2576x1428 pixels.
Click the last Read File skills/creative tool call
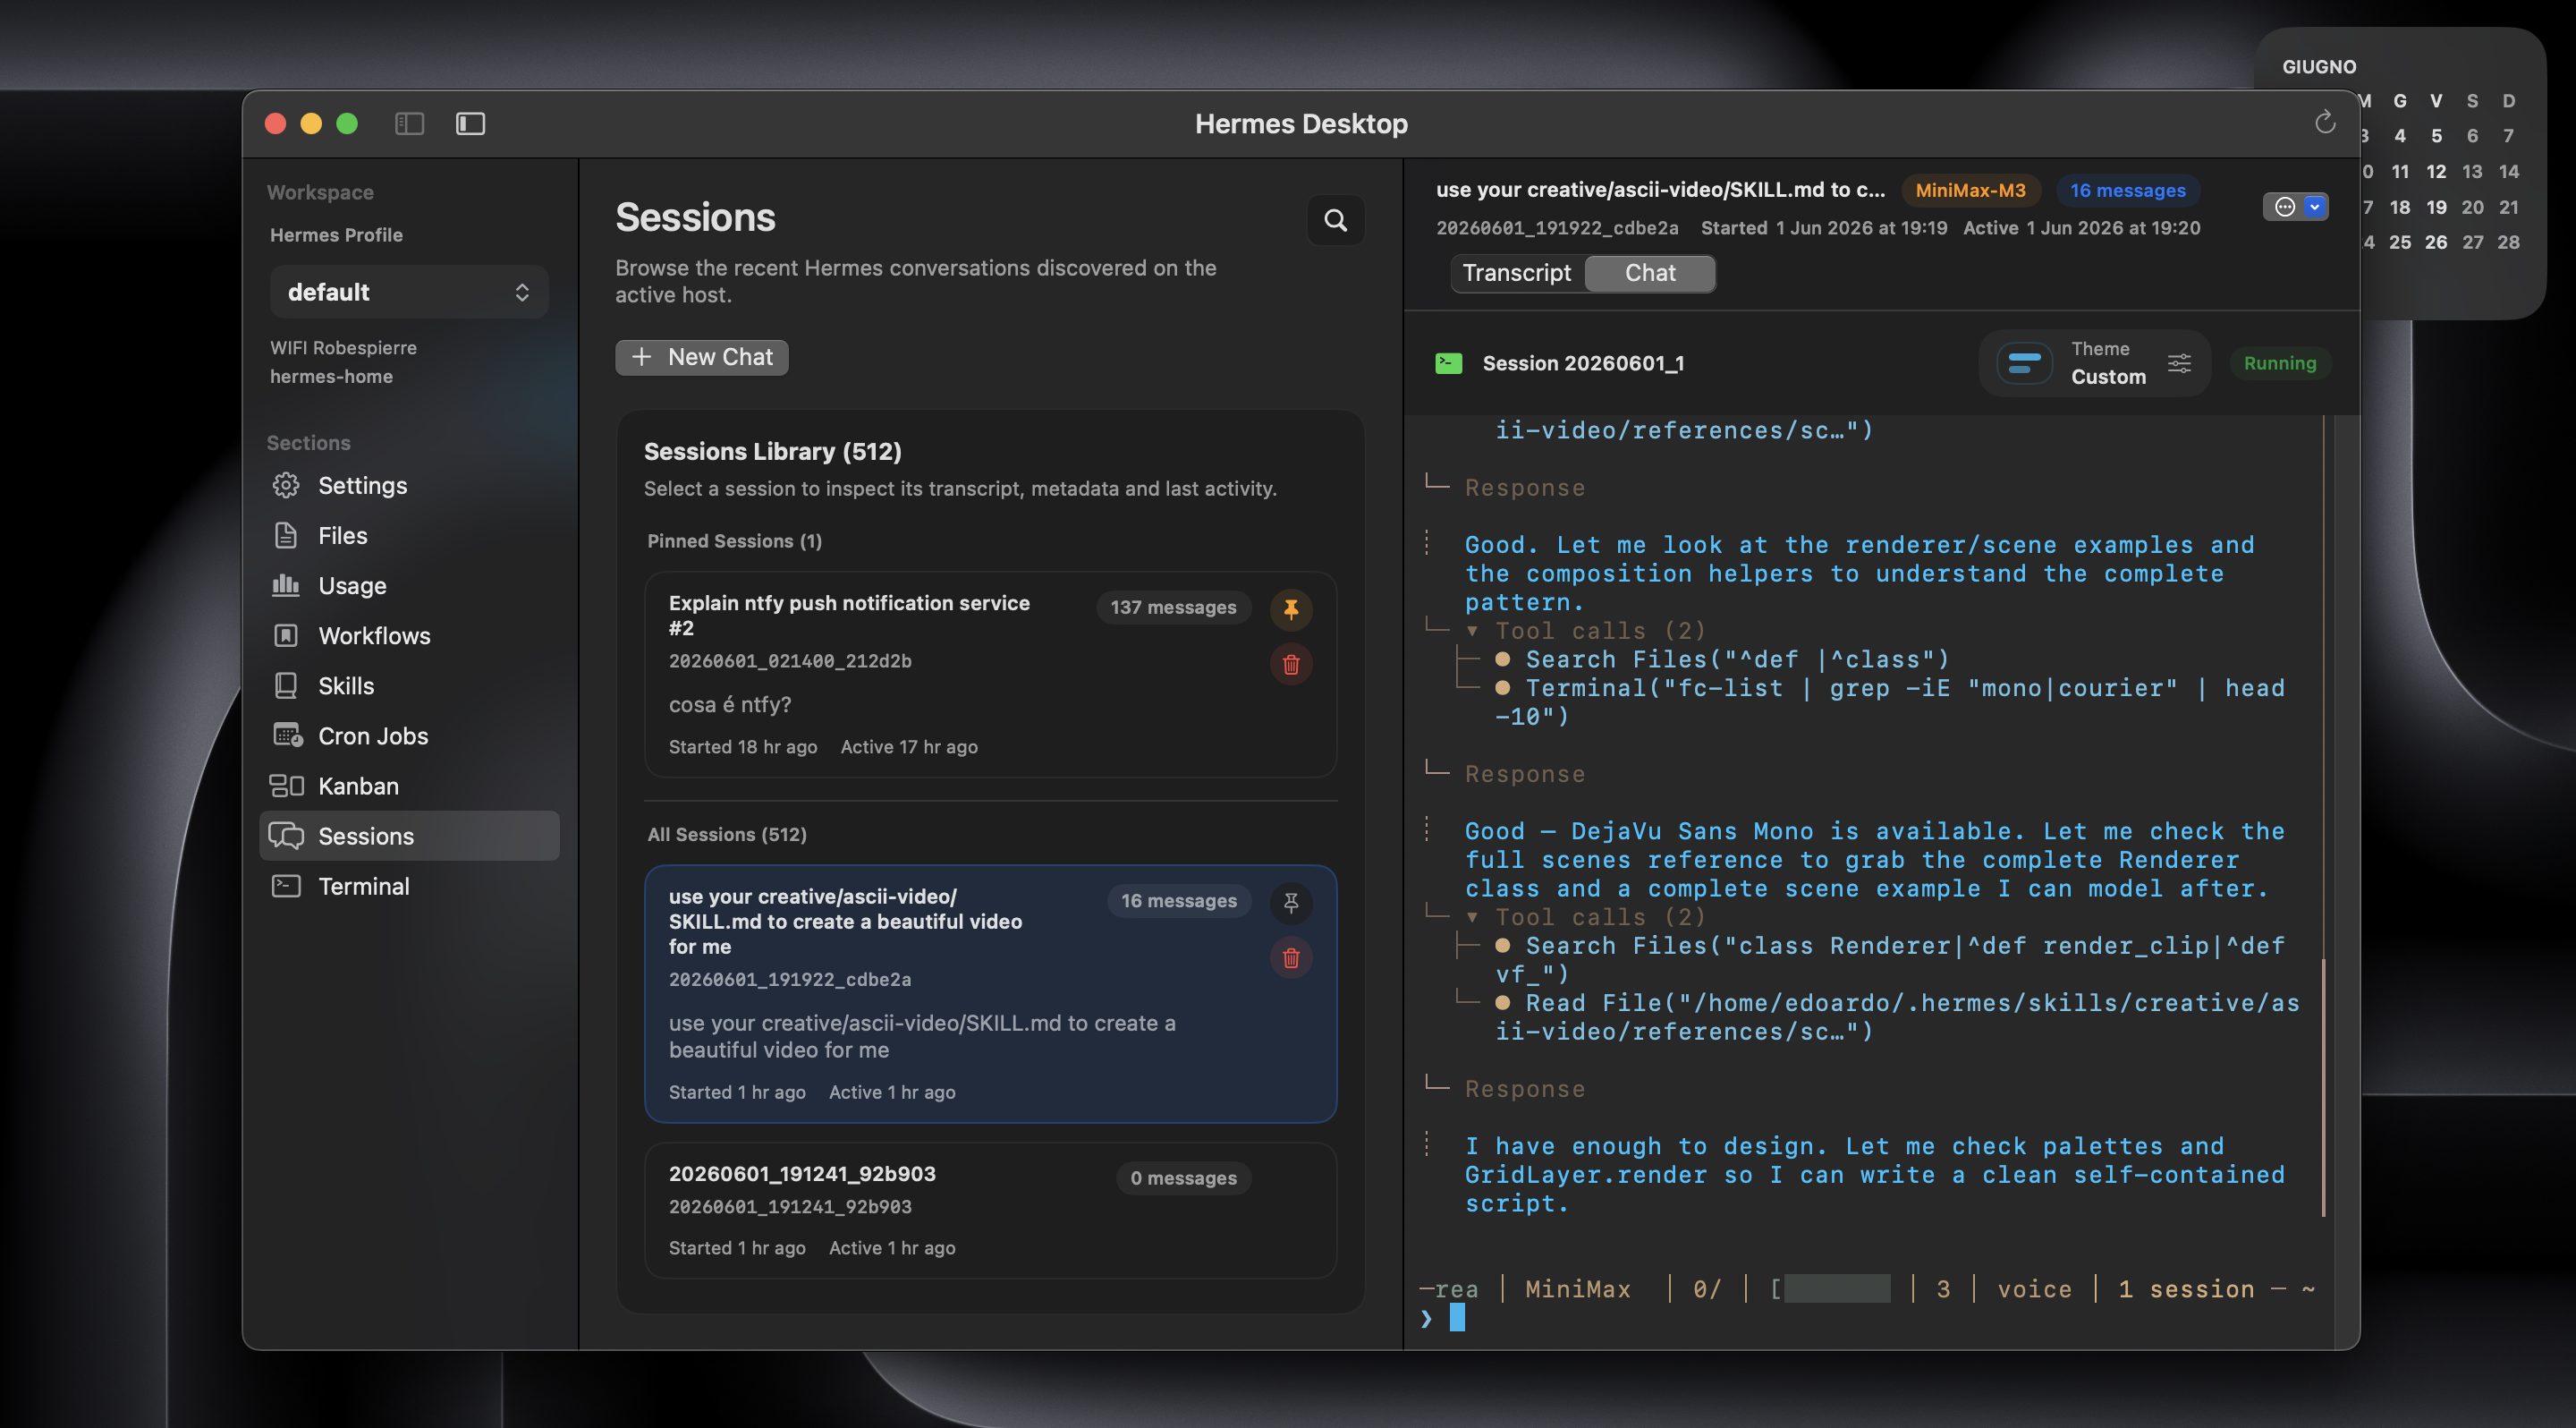click(1897, 1017)
